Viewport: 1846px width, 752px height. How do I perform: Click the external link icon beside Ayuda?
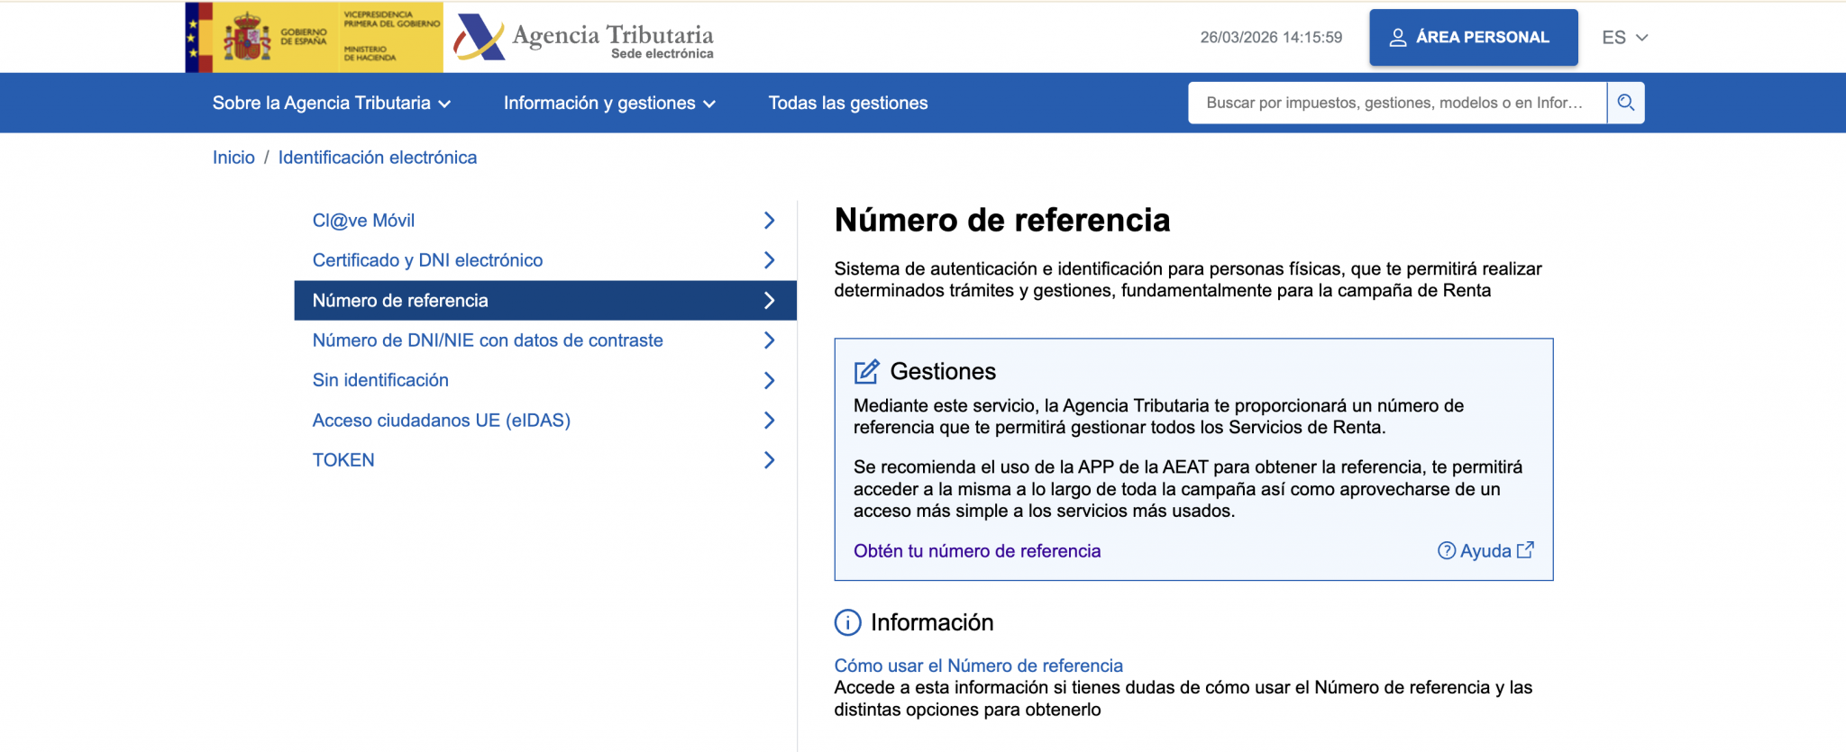1525,550
